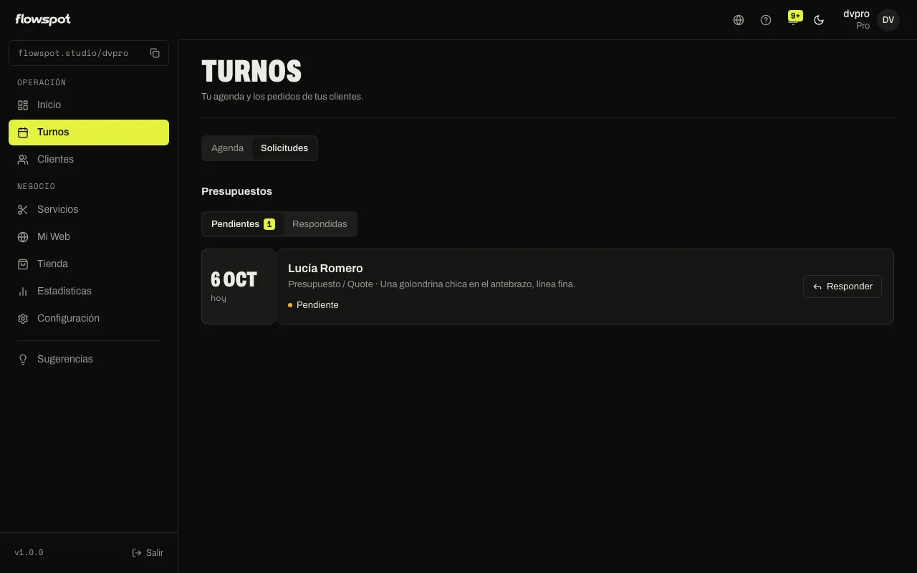This screenshot has width=917, height=573.
Task: Click the Configuración gear icon
Action: click(23, 319)
